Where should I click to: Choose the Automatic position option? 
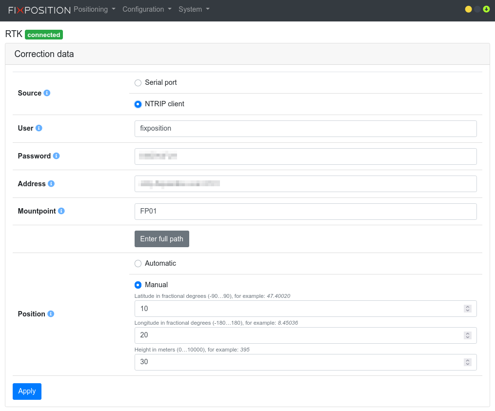pyautogui.click(x=138, y=263)
